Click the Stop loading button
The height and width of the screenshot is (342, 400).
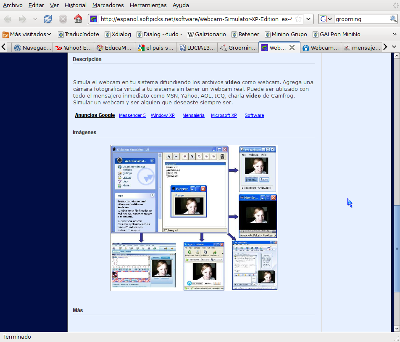pyautogui.click(x=63, y=19)
